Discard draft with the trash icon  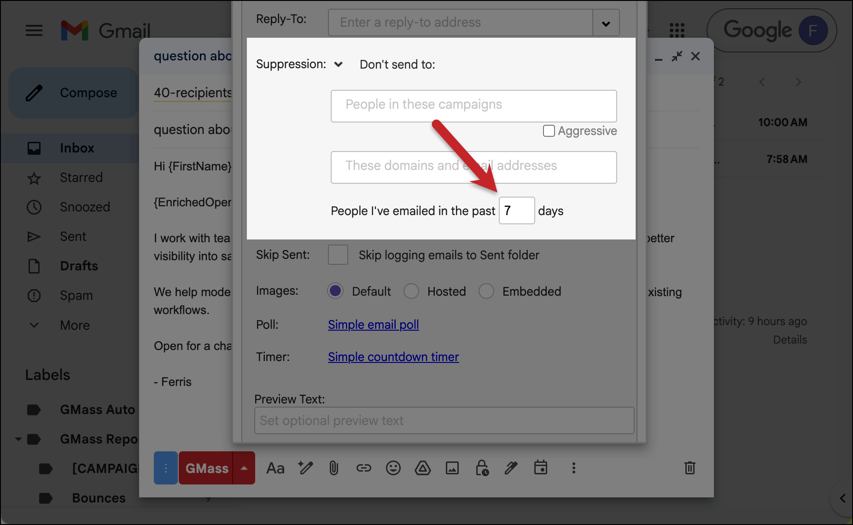click(x=689, y=468)
